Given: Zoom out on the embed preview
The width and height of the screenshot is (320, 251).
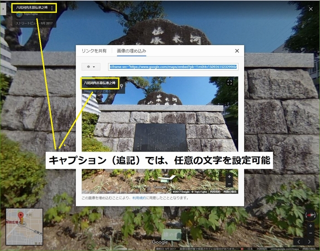Looking at the screenshot, I should 229,184.
